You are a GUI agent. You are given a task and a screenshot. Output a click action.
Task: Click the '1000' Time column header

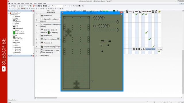pos(137,12)
